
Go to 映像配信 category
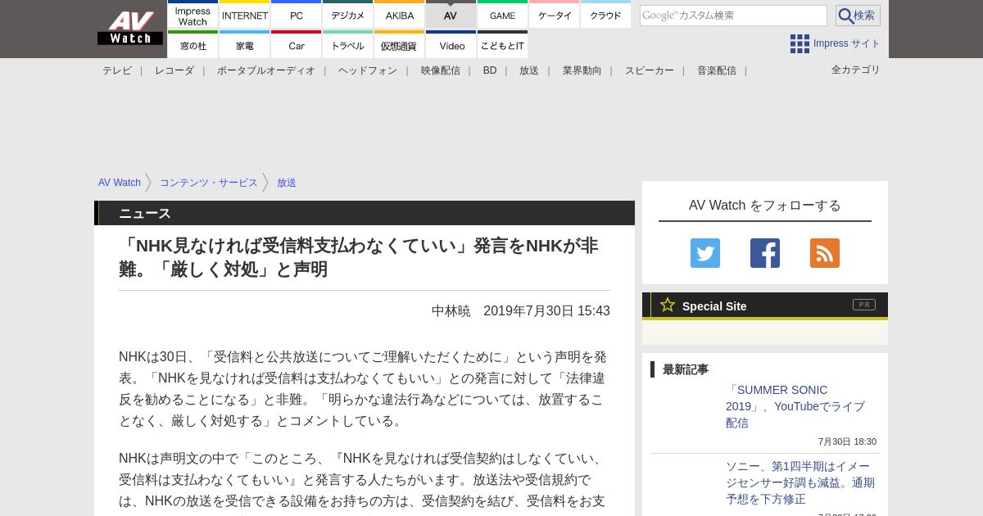441,70
